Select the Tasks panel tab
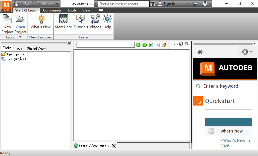The image size is (258, 156). 7,48
